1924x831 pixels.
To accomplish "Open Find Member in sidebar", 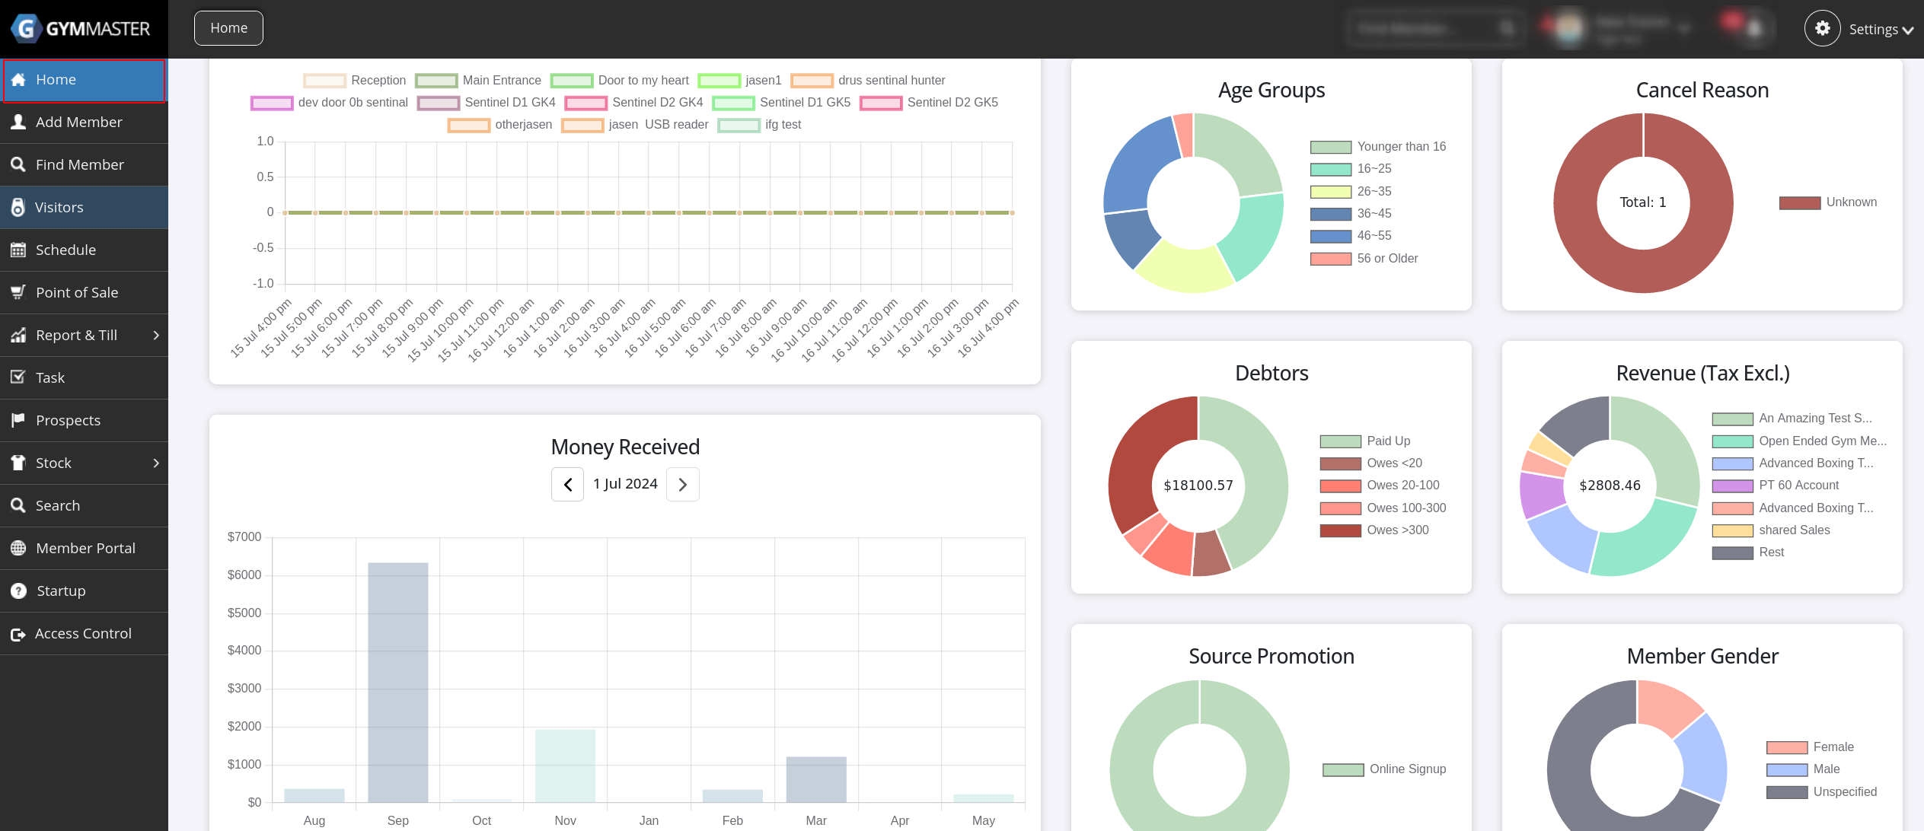I will click(79, 164).
